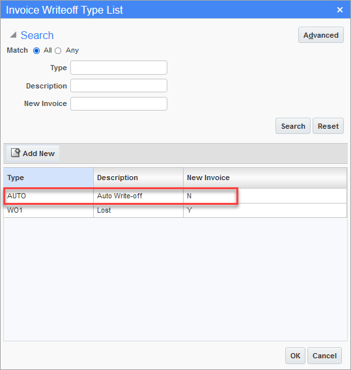
Task: Open the Advanced search options
Action: (321, 35)
